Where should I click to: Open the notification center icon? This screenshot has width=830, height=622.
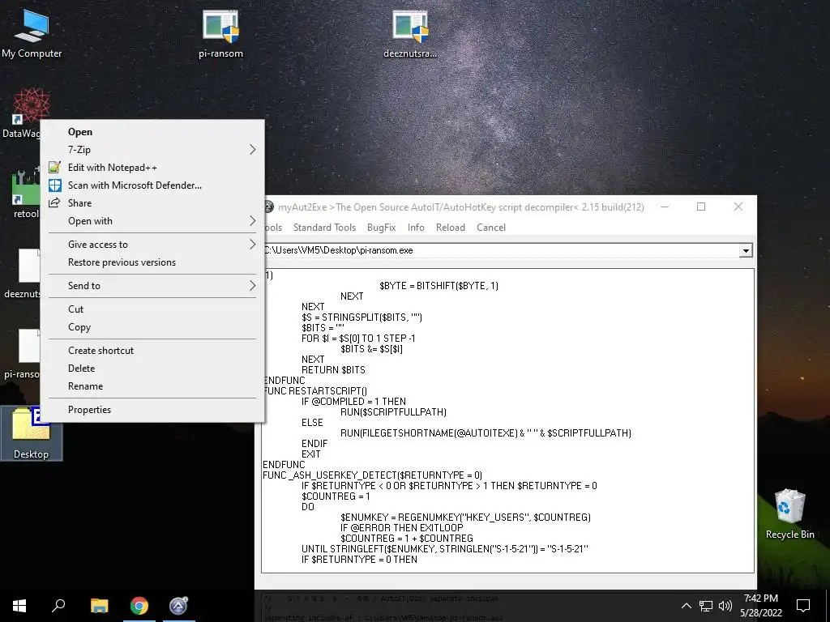803,606
